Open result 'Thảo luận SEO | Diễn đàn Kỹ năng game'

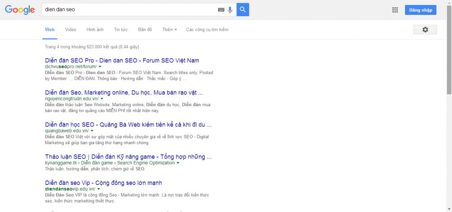point(128,157)
